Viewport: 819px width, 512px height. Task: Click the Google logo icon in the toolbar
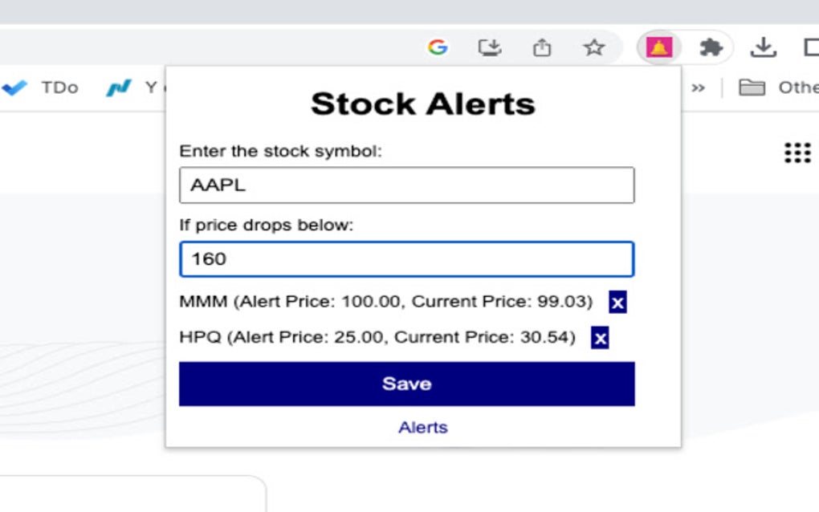point(438,47)
